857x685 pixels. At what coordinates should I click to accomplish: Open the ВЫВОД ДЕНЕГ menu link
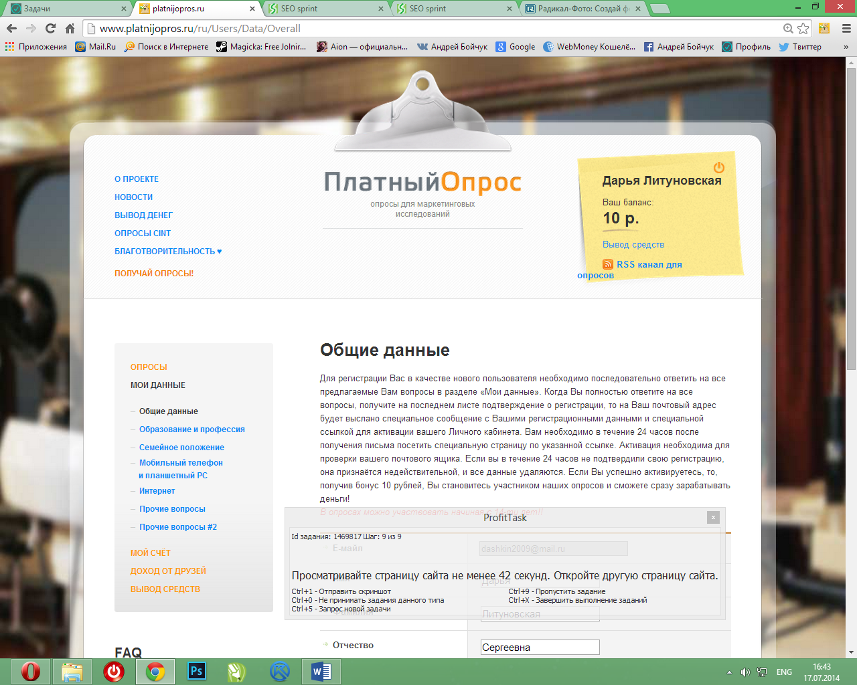(x=143, y=215)
